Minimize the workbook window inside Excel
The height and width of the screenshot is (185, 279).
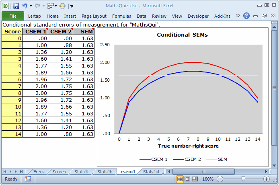pyautogui.click(x=256, y=16)
